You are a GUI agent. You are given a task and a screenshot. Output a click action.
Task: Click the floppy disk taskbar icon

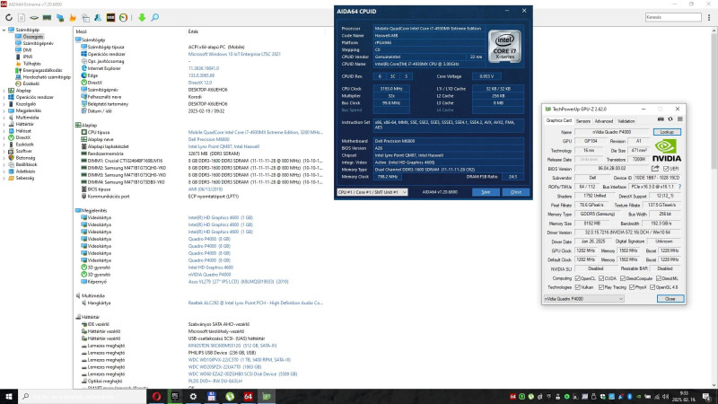(x=211, y=396)
